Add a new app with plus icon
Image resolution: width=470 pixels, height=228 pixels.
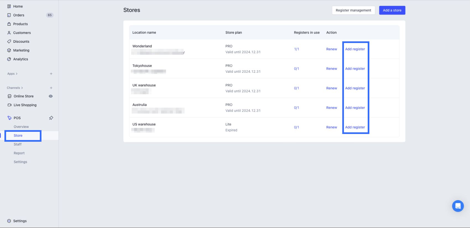[51, 74]
